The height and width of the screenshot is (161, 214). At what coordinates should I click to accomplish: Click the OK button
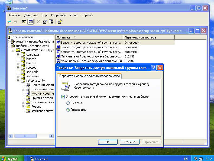click(108, 142)
